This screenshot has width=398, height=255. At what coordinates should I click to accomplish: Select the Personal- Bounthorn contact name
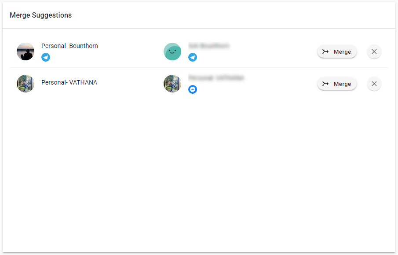pyautogui.click(x=69, y=46)
